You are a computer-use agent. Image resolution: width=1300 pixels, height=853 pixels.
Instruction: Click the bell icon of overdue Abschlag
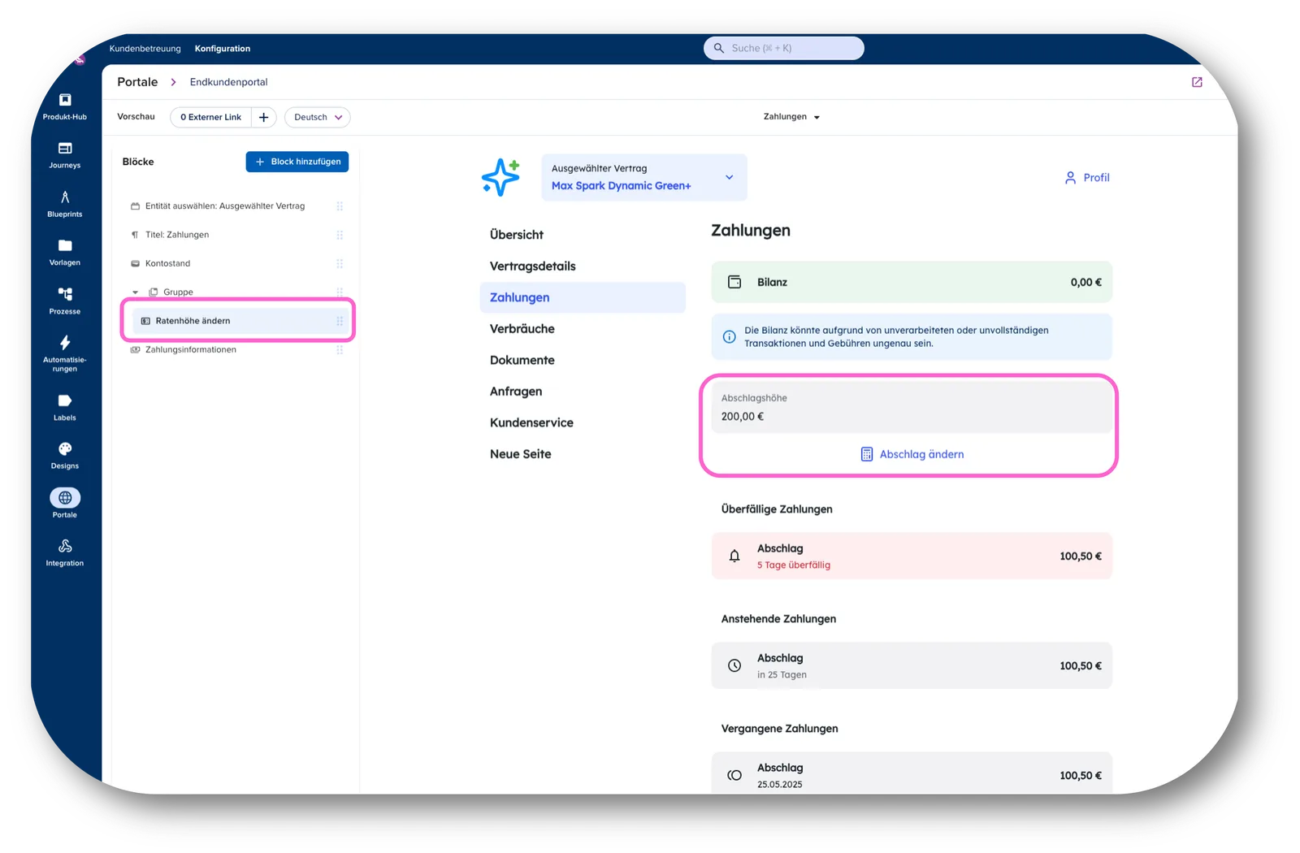(734, 556)
